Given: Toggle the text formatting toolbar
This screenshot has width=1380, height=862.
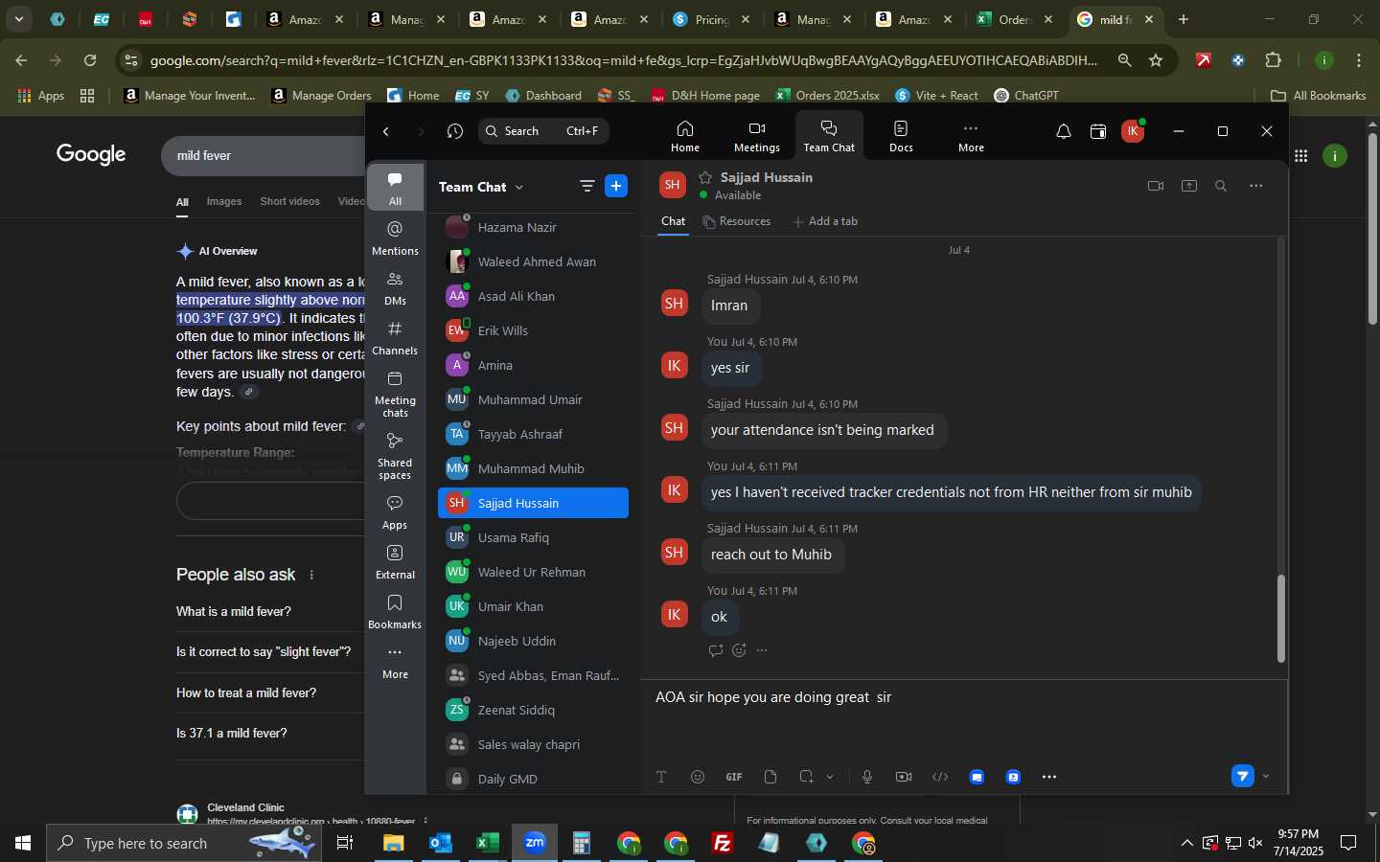Looking at the screenshot, I should (661, 777).
